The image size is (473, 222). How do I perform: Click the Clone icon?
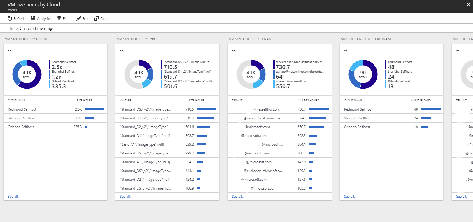pos(96,18)
